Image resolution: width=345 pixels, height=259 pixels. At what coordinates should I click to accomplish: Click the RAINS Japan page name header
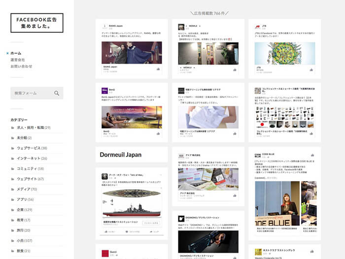pyautogui.click(x=116, y=26)
